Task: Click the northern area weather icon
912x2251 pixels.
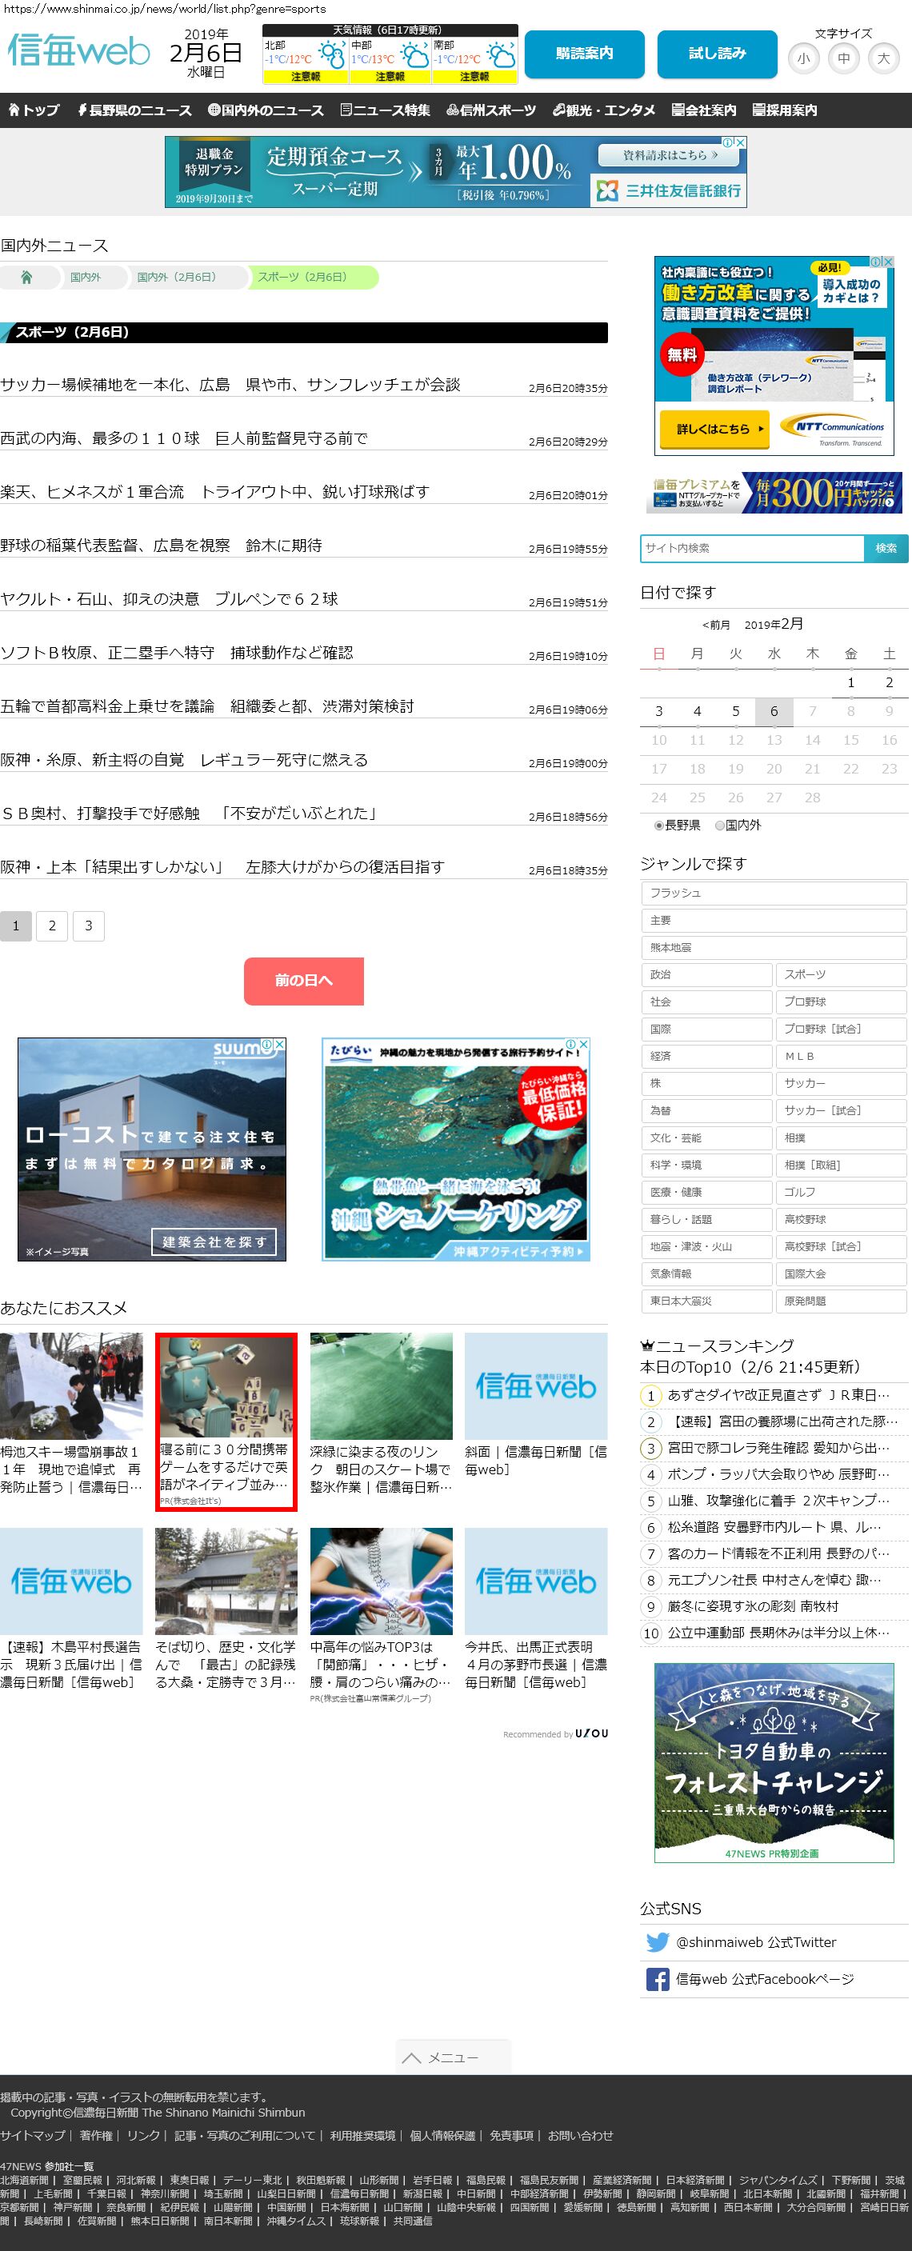Action: (x=331, y=56)
